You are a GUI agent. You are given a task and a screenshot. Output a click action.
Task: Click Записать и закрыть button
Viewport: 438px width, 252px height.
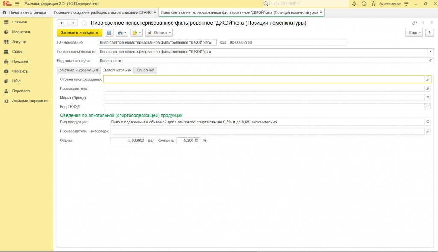click(x=80, y=32)
